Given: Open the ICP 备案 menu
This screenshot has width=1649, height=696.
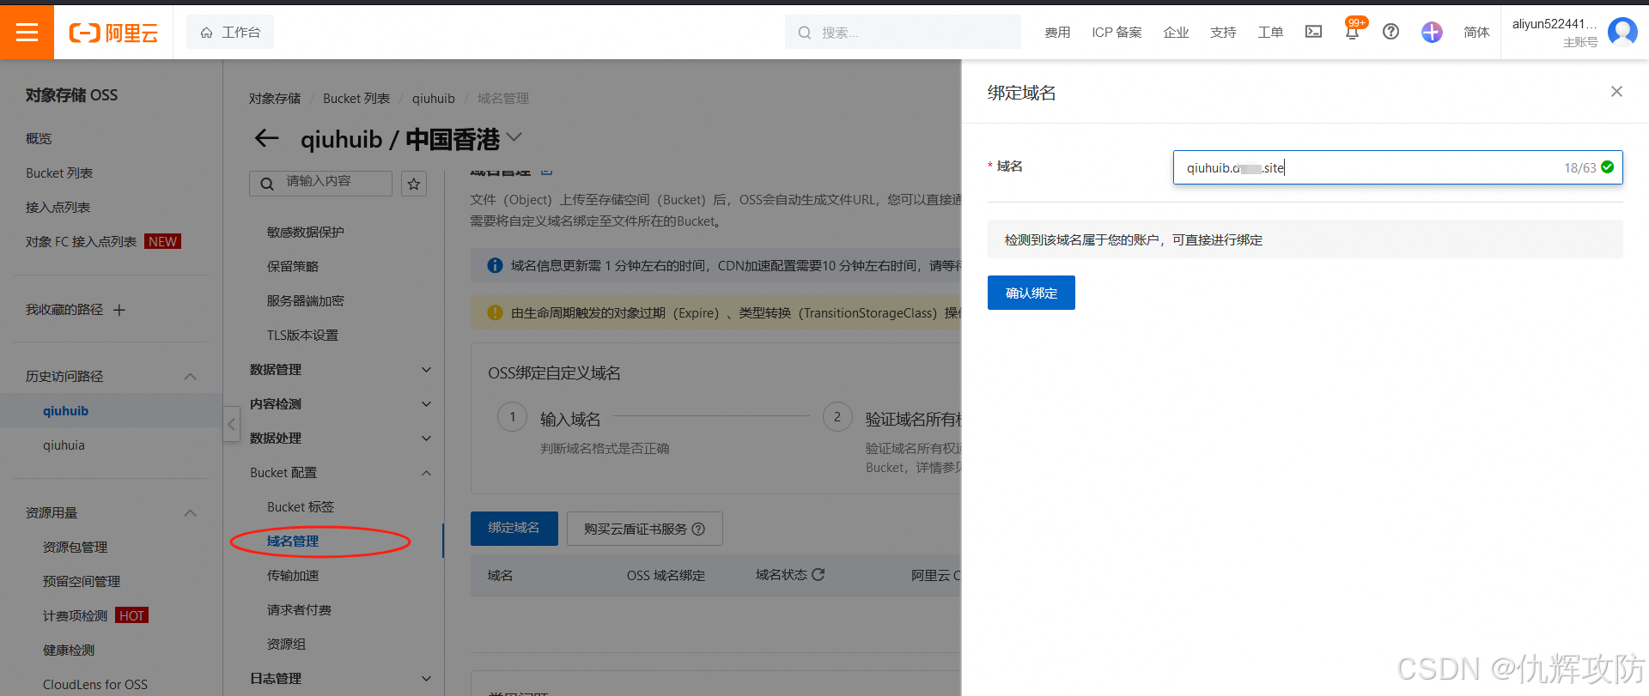Looking at the screenshot, I should (1117, 33).
